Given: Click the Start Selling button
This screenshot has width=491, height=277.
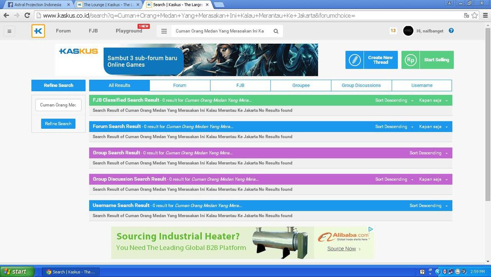Looking at the screenshot, I should point(427,60).
